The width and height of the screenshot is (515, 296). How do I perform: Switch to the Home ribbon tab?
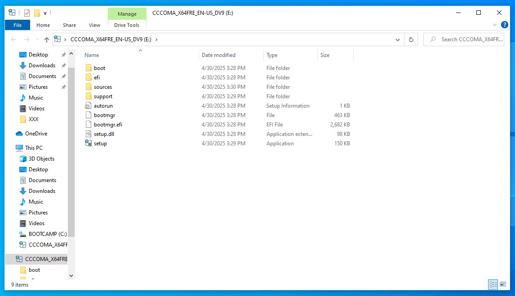(43, 25)
